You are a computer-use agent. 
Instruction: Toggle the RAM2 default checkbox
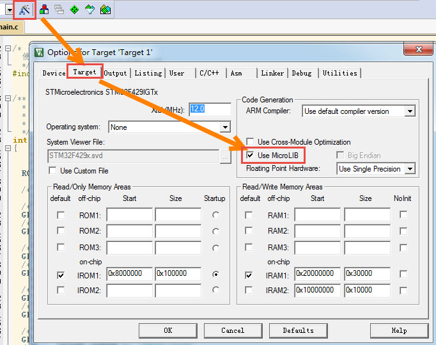pos(249,231)
